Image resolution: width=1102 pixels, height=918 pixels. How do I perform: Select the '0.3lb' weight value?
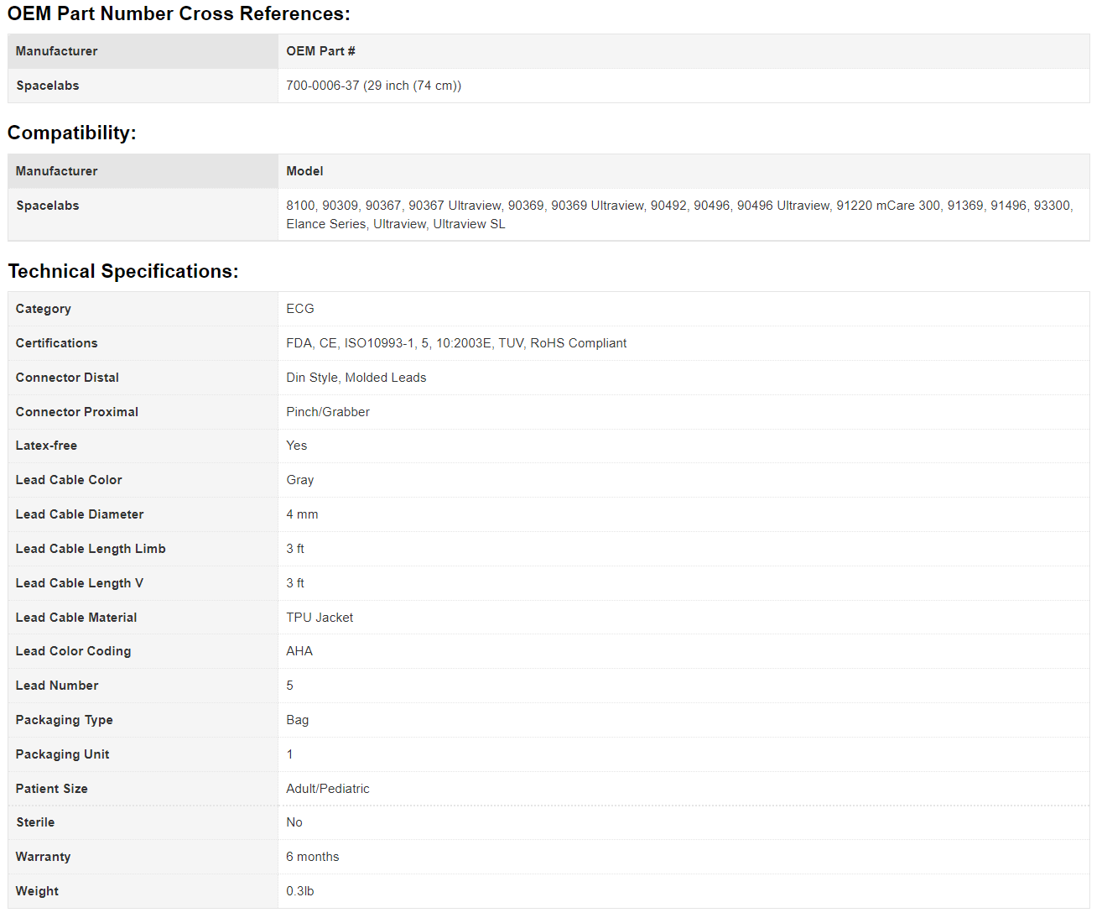[300, 891]
